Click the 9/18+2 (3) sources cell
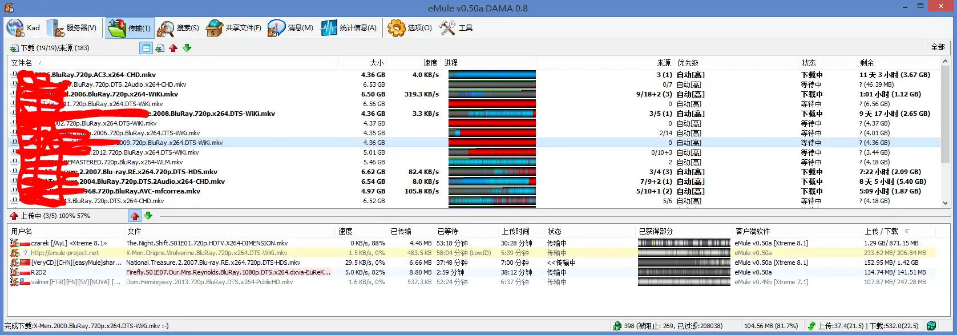 [x=654, y=94]
